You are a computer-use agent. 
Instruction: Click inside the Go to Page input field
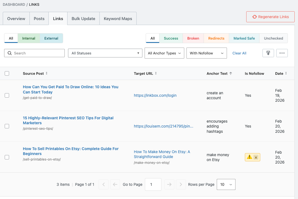(153, 184)
